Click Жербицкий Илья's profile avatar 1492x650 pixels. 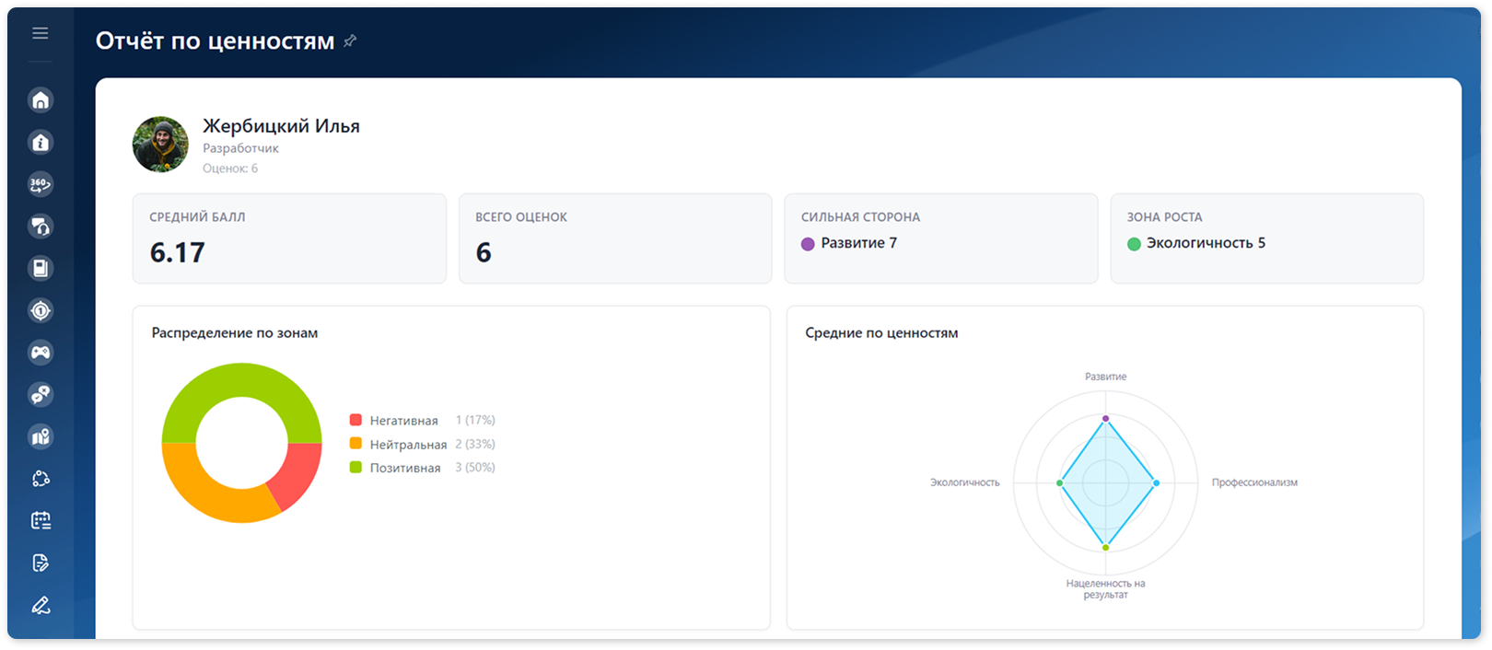tap(160, 145)
